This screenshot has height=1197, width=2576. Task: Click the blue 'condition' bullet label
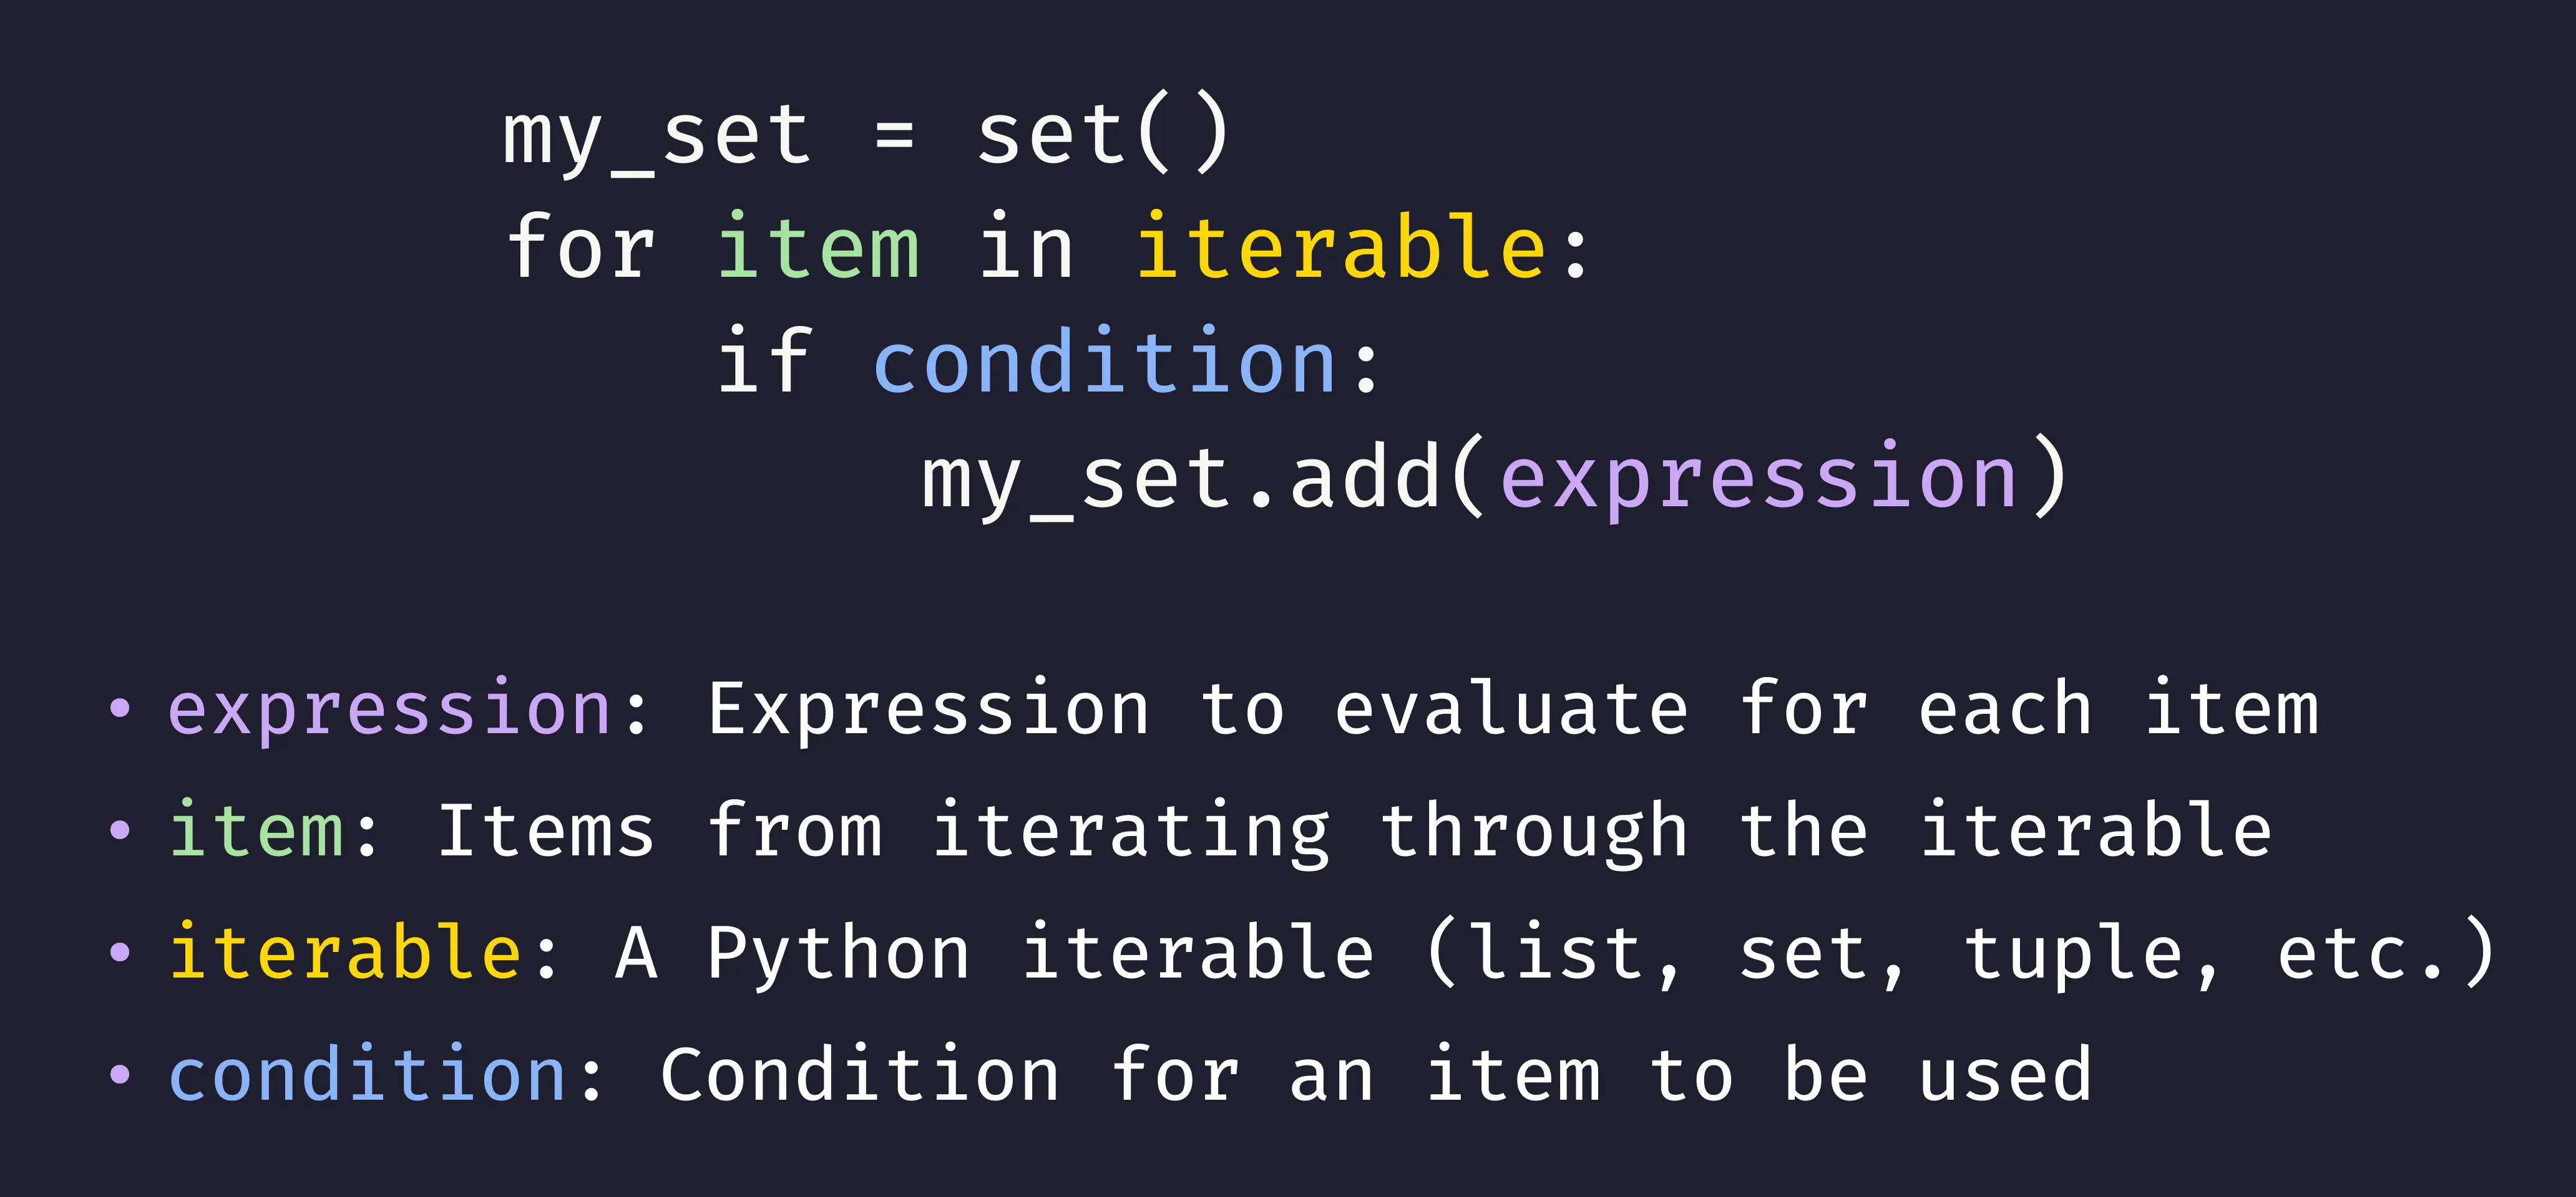coord(368,1073)
